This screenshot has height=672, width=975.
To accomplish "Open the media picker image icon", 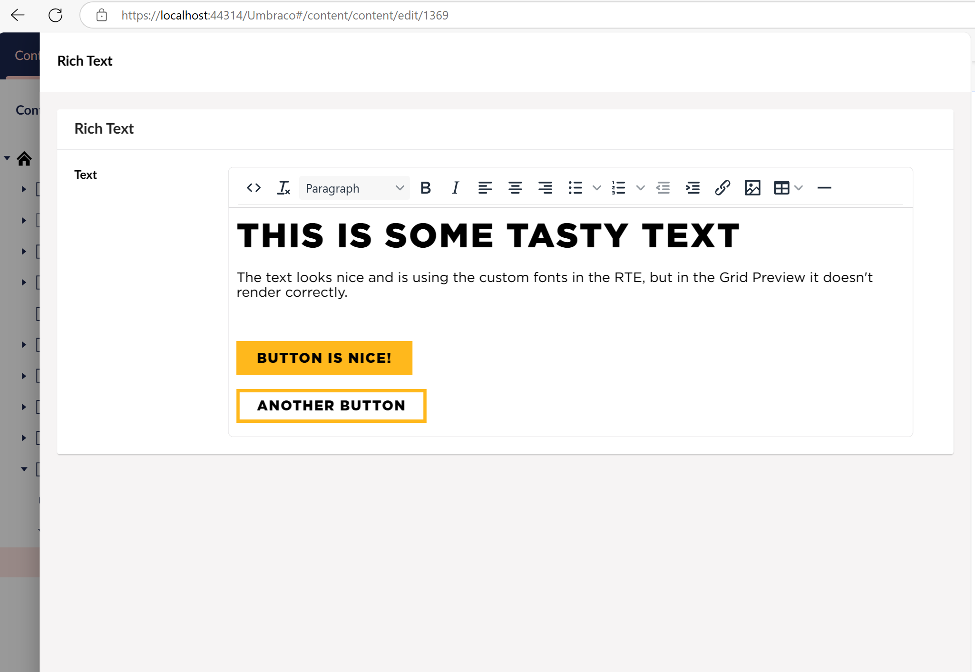I will [x=752, y=188].
